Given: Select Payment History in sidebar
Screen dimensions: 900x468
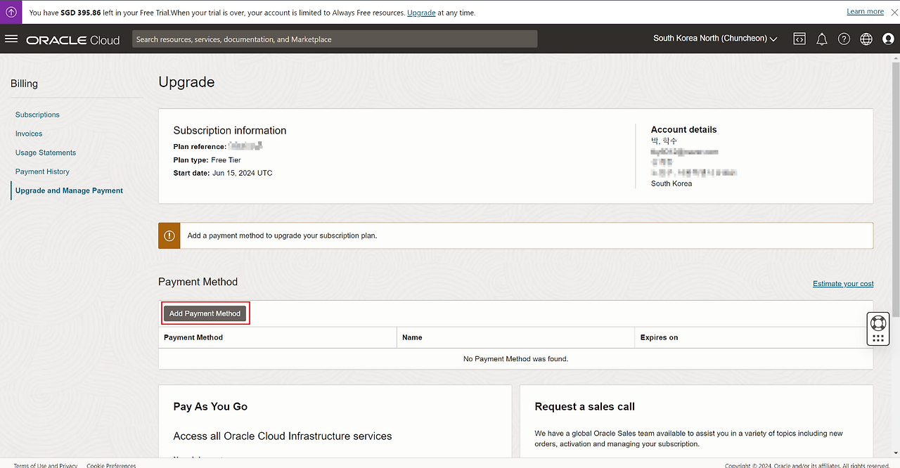Looking at the screenshot, I should pyautogui.click(x=42, y=171).
